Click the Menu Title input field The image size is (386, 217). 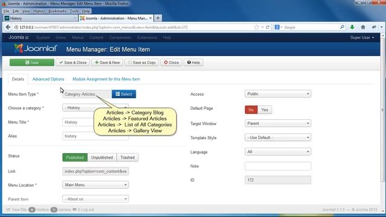(x=95, y=122)
